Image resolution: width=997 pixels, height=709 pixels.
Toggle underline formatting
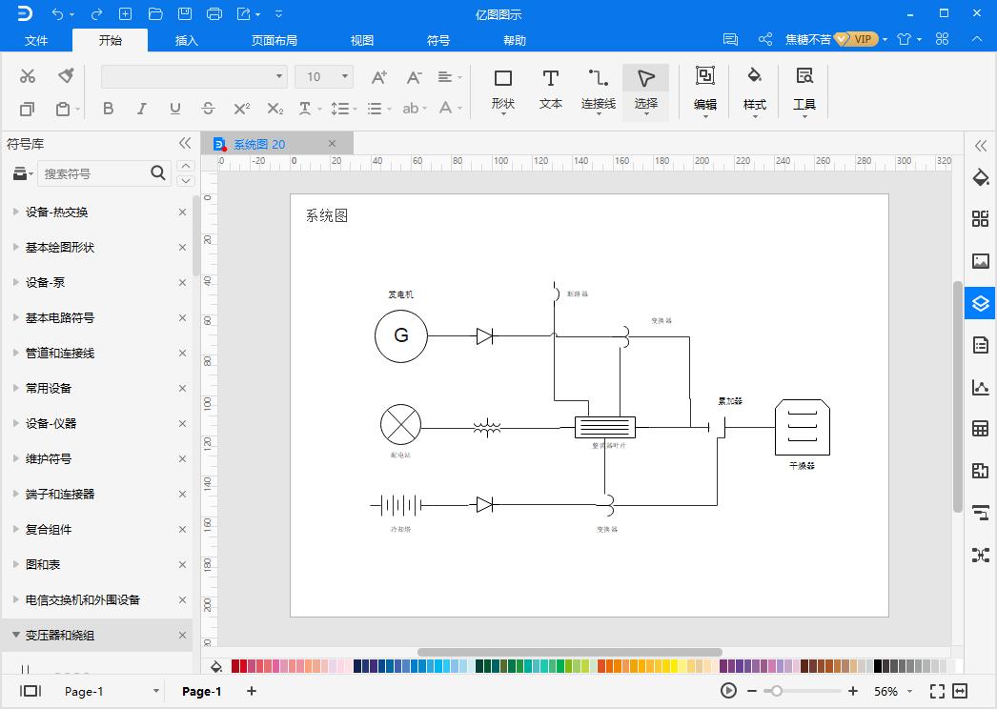174,109
